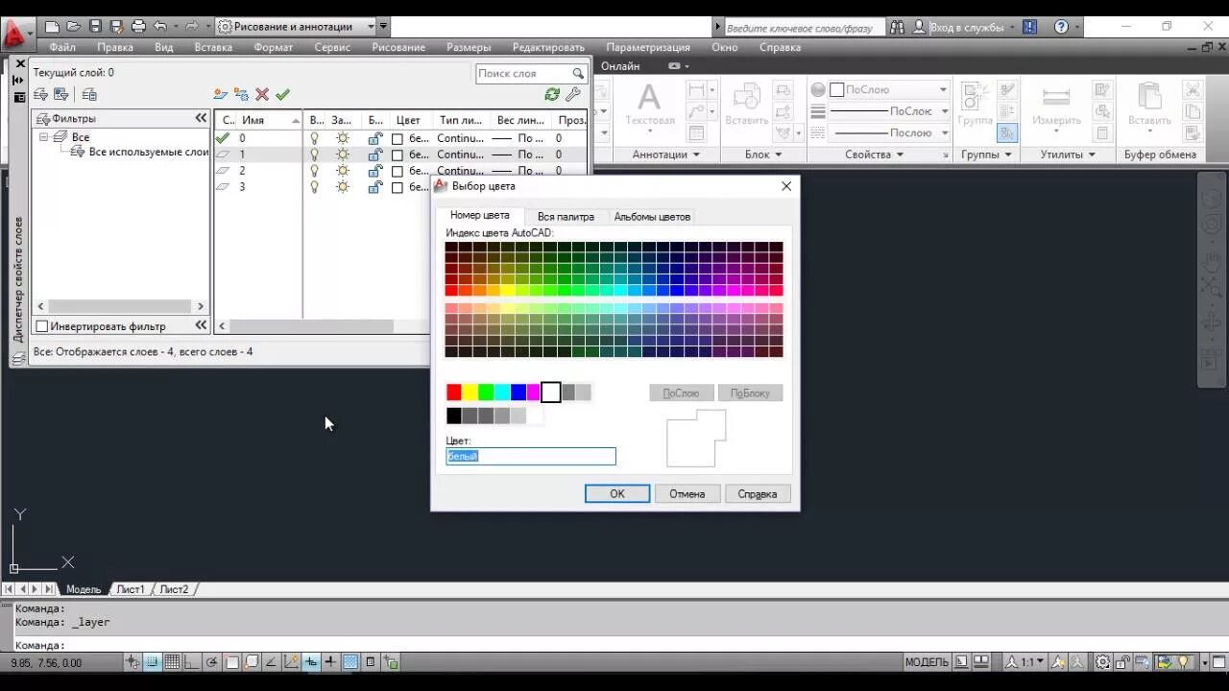1229x691 pixels.
Task: Toggle the freeze sun icon for layer 0
Action: tap(342, 138)
